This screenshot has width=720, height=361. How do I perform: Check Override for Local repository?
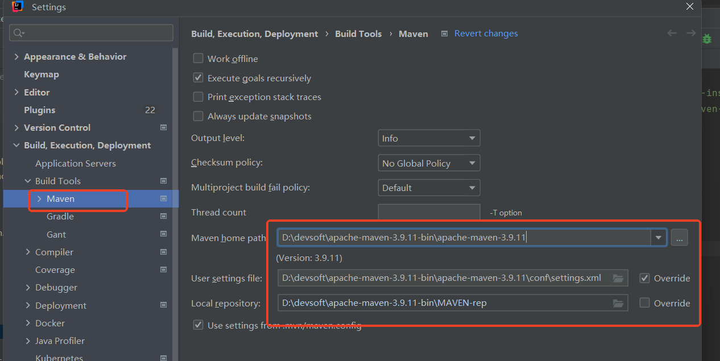[644, 303]
